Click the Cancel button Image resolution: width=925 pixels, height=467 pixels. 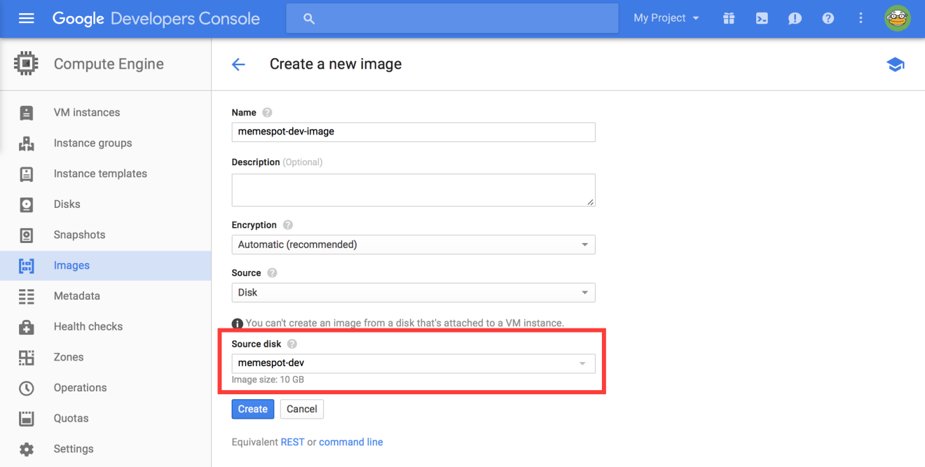tap(302, 410)
